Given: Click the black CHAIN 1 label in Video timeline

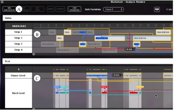Looking at the screenshot, I should coord(130,49).
